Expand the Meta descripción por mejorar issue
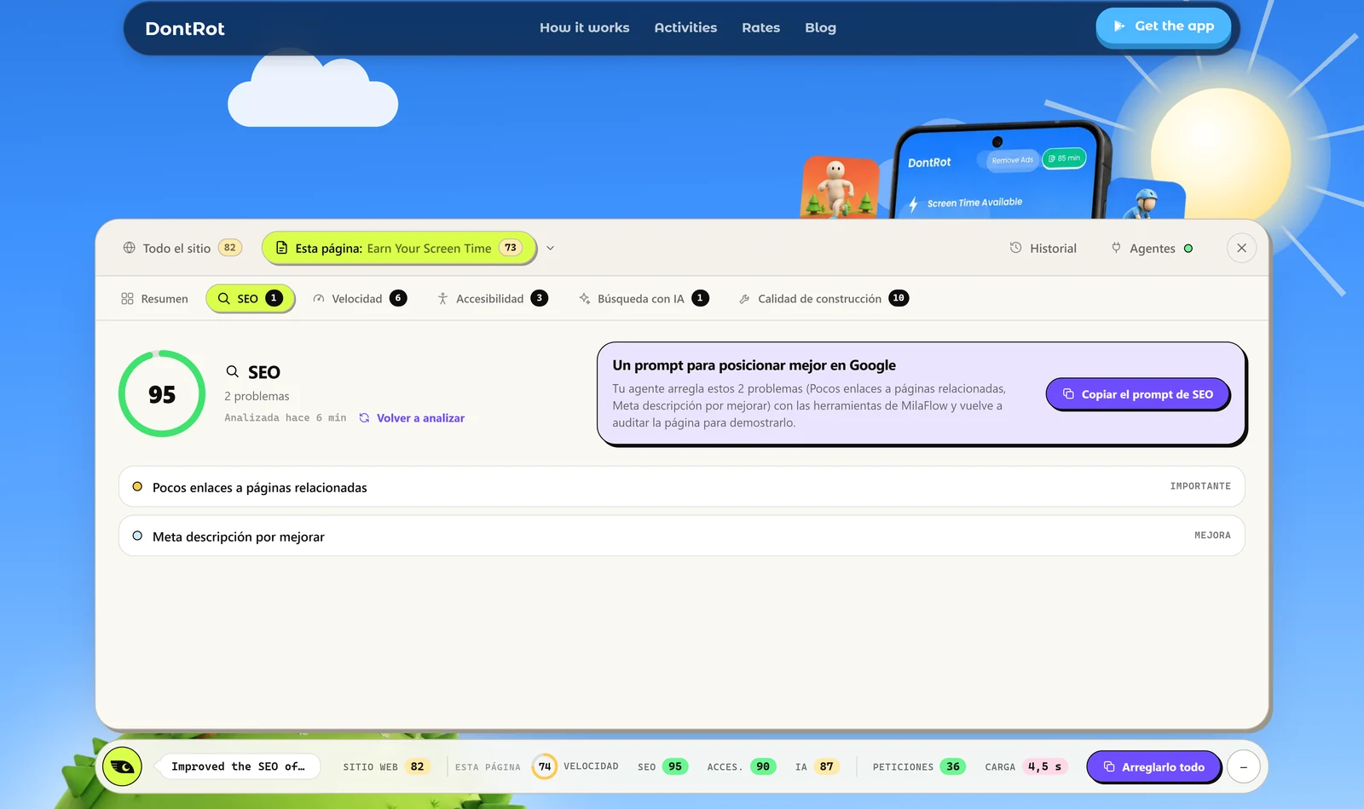Screen dimensions: 1364x809 coord(682,536)
